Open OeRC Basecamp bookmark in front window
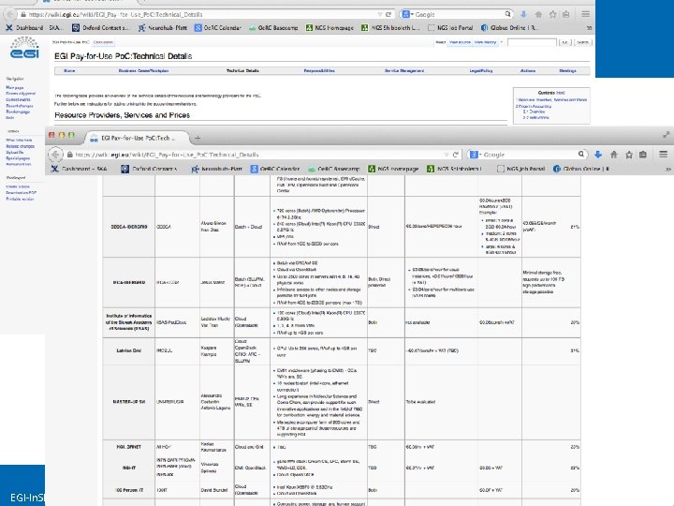This screenshot has height=506, width=674. (334, 169)
